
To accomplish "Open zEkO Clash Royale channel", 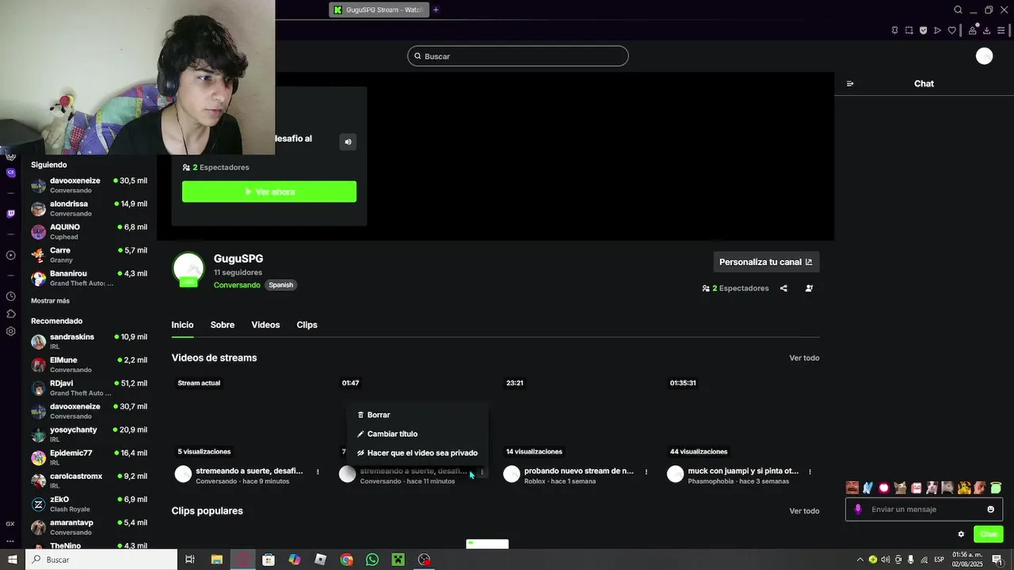I will 89,503.
